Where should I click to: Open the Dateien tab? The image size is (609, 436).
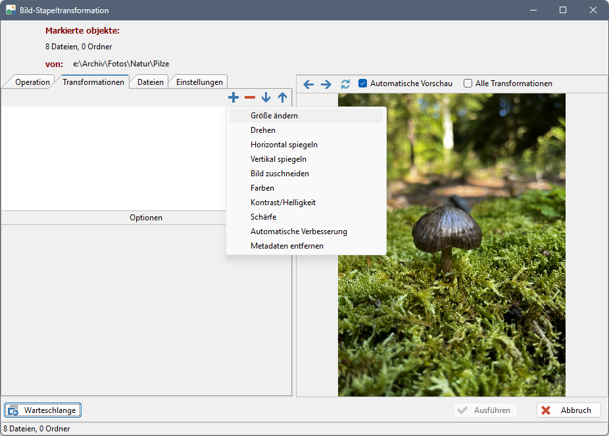(x=150, y=82)
